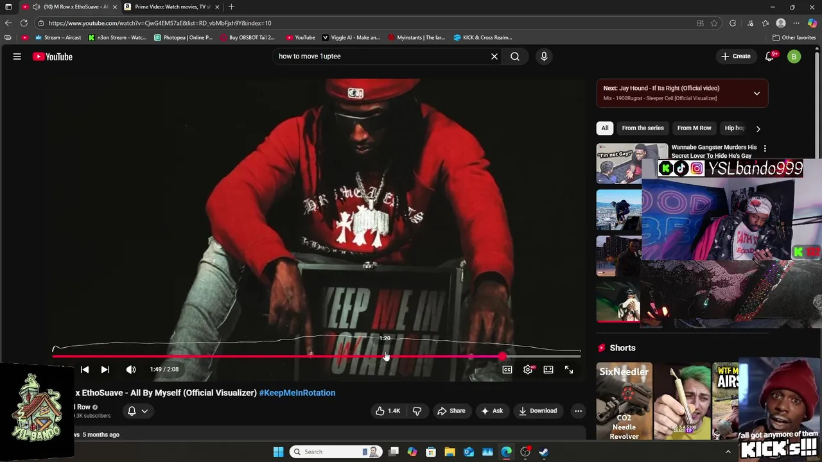
Task: Open the Photopea bookmark
Action: tap(183, 38)
